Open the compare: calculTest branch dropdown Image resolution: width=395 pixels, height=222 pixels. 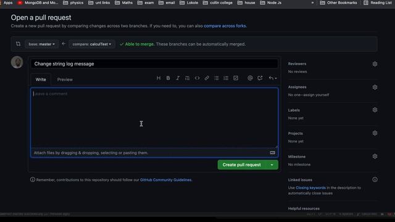coord(92,44)
